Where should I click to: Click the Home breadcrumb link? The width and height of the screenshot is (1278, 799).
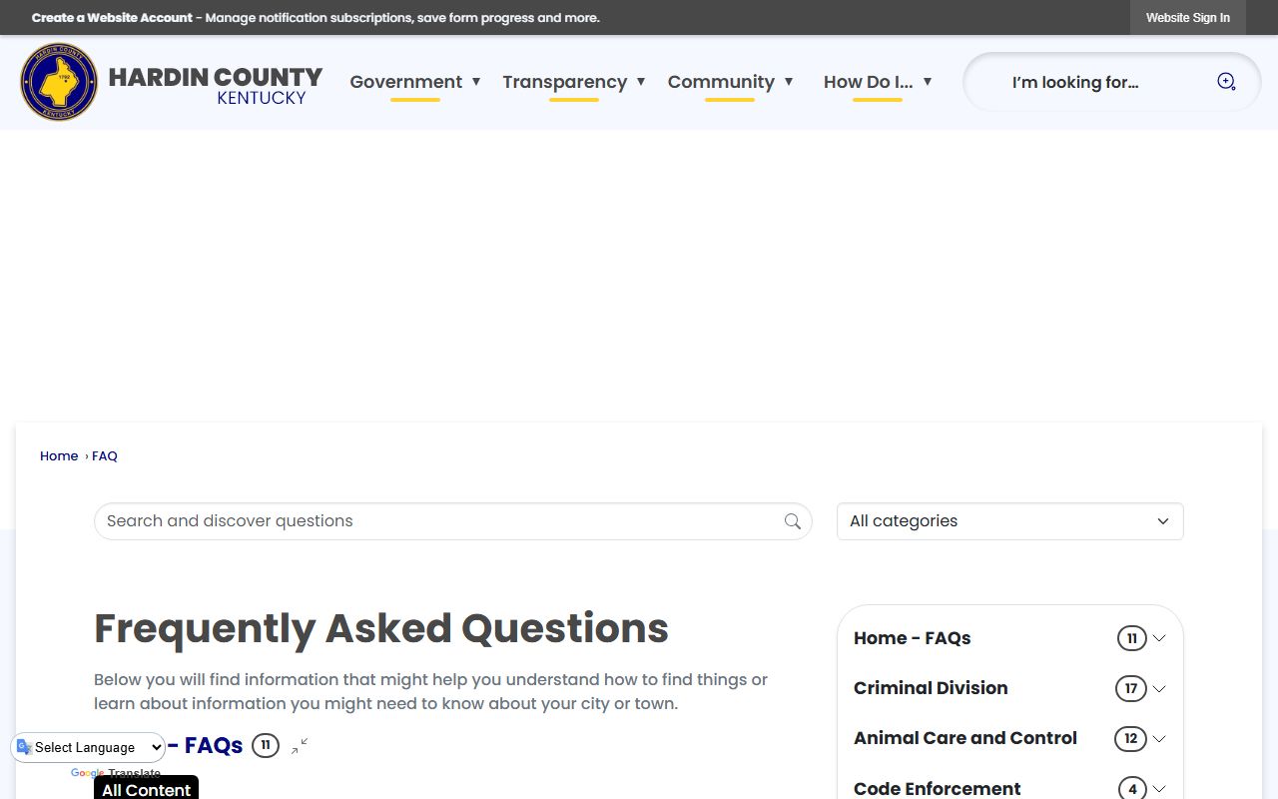(59, 456)
